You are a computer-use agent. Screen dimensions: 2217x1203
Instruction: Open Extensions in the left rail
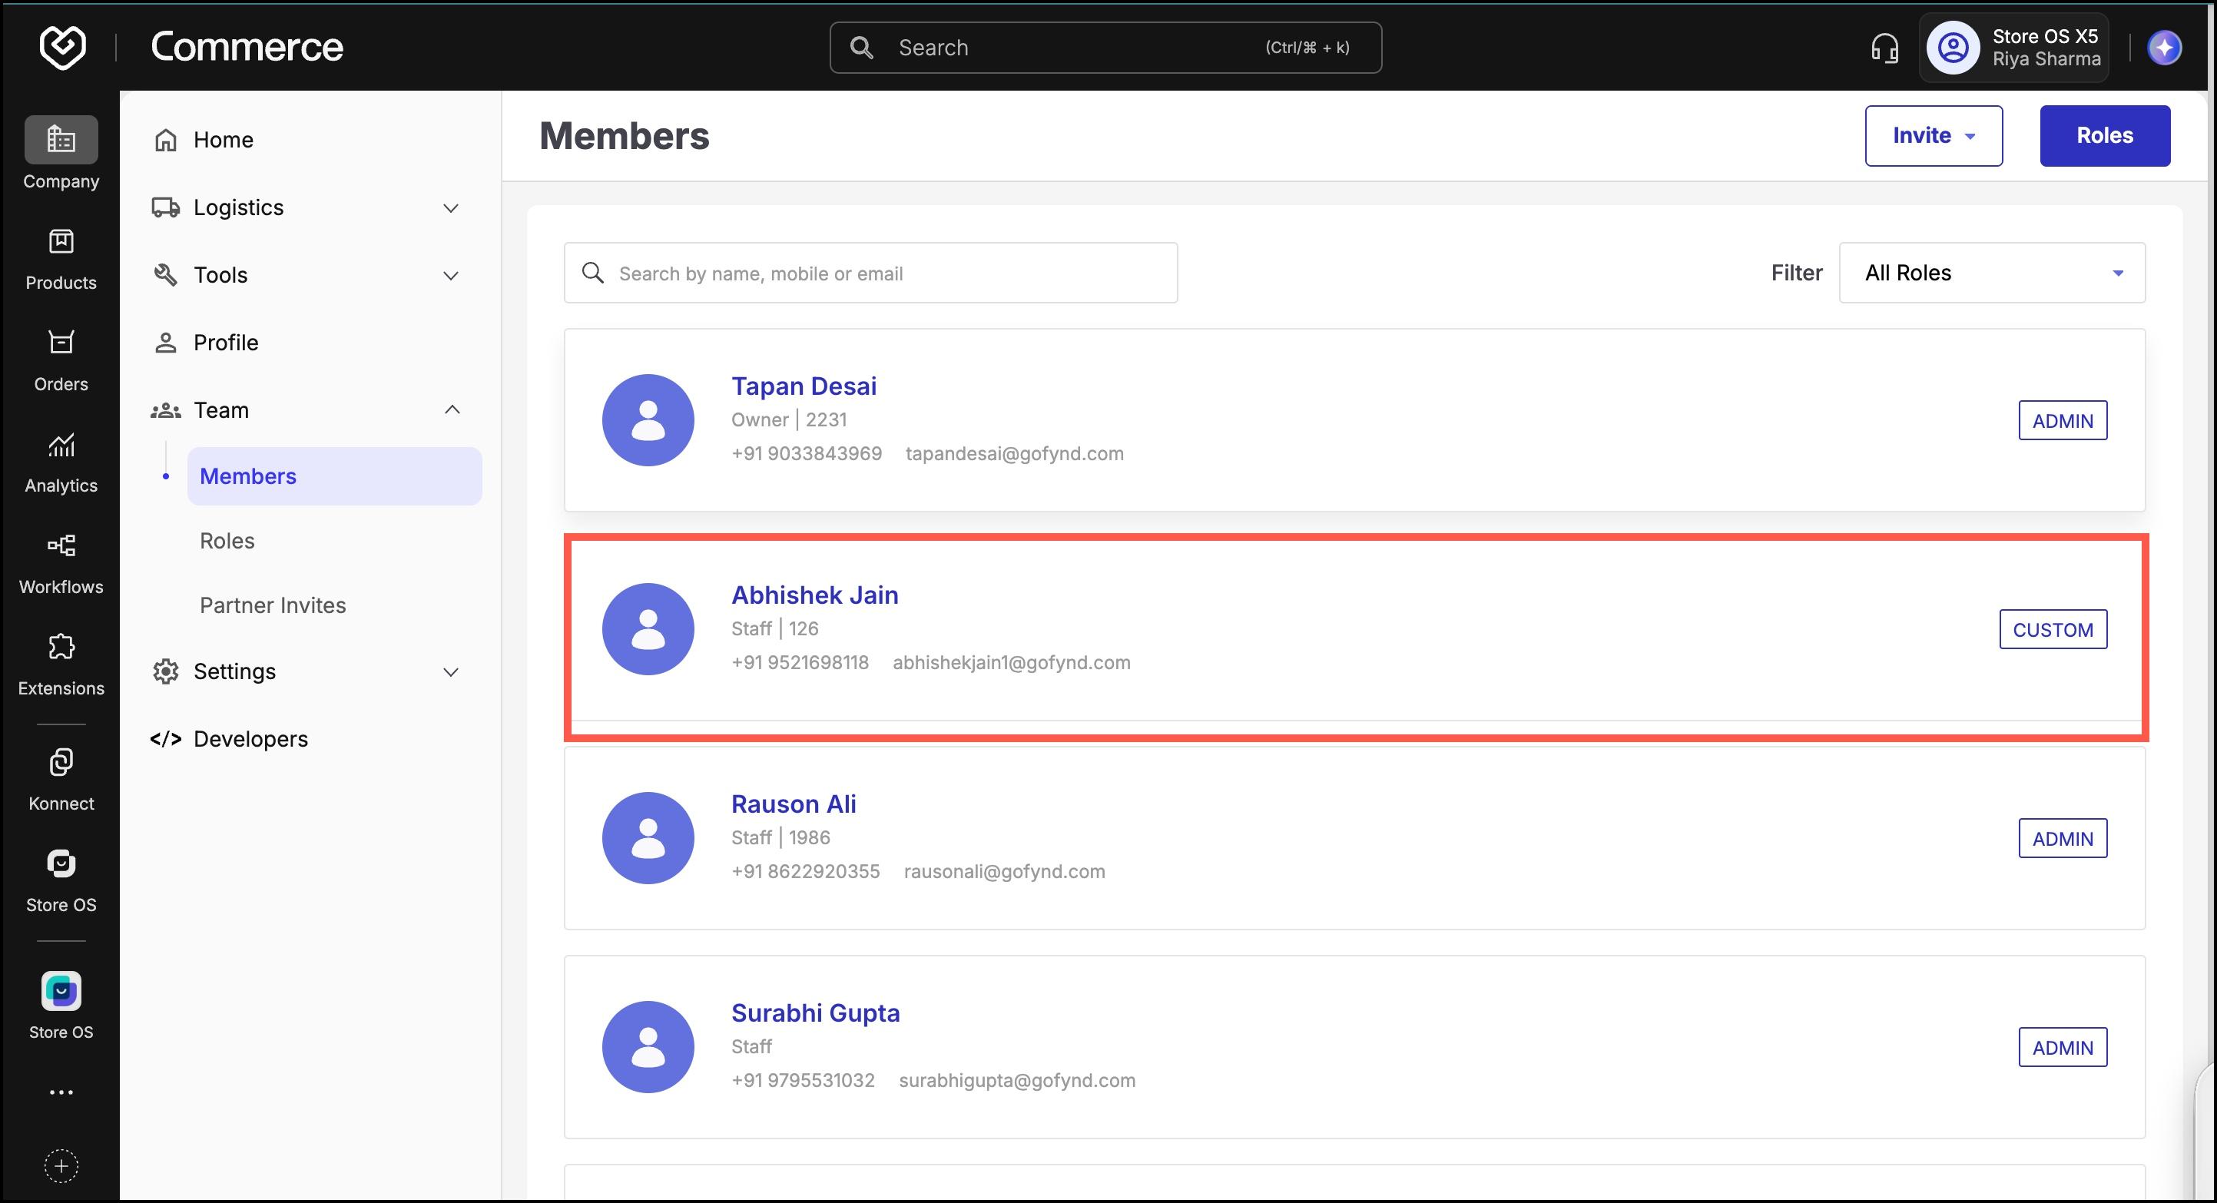tap(61, 665)
